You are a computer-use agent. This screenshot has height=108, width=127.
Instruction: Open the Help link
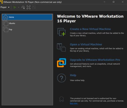(73, 75)
